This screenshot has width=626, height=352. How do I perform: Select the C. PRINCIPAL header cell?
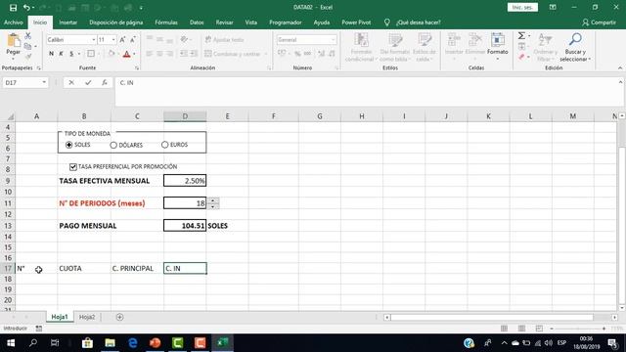pyautogui.click(x=137, y=268)
